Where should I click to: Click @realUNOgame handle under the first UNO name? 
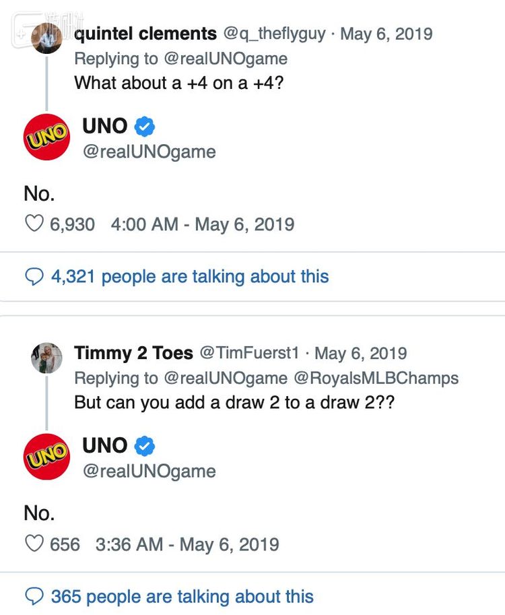coord(149,152)
